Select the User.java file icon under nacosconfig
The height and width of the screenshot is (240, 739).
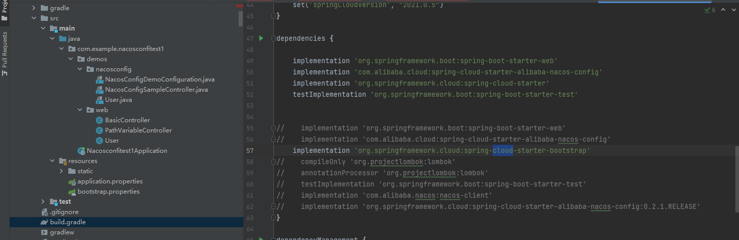point(99,100)
